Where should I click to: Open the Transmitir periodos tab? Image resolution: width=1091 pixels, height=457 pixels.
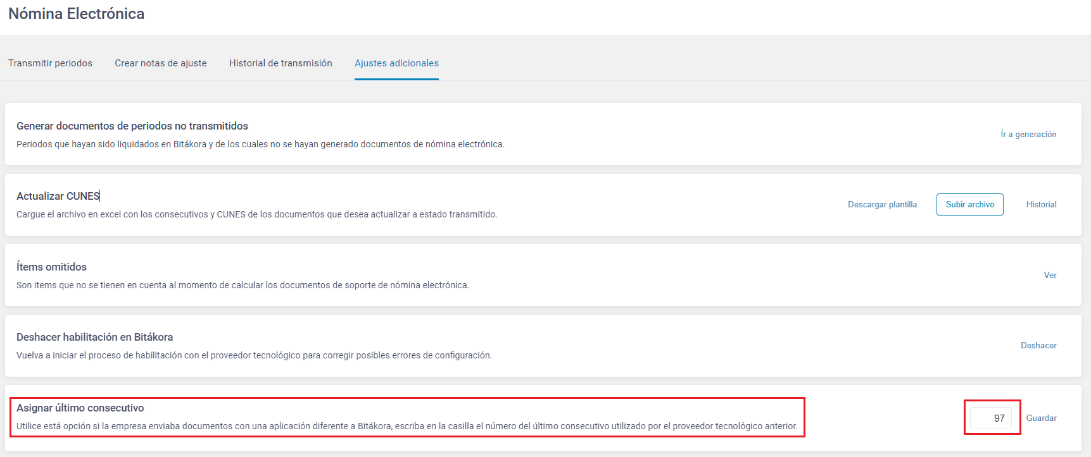coord(50,63)
